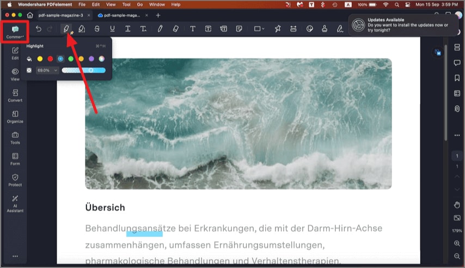465x268 pixels.
Task: Select the Text Comment tool
Action: (x=192, y=29)
